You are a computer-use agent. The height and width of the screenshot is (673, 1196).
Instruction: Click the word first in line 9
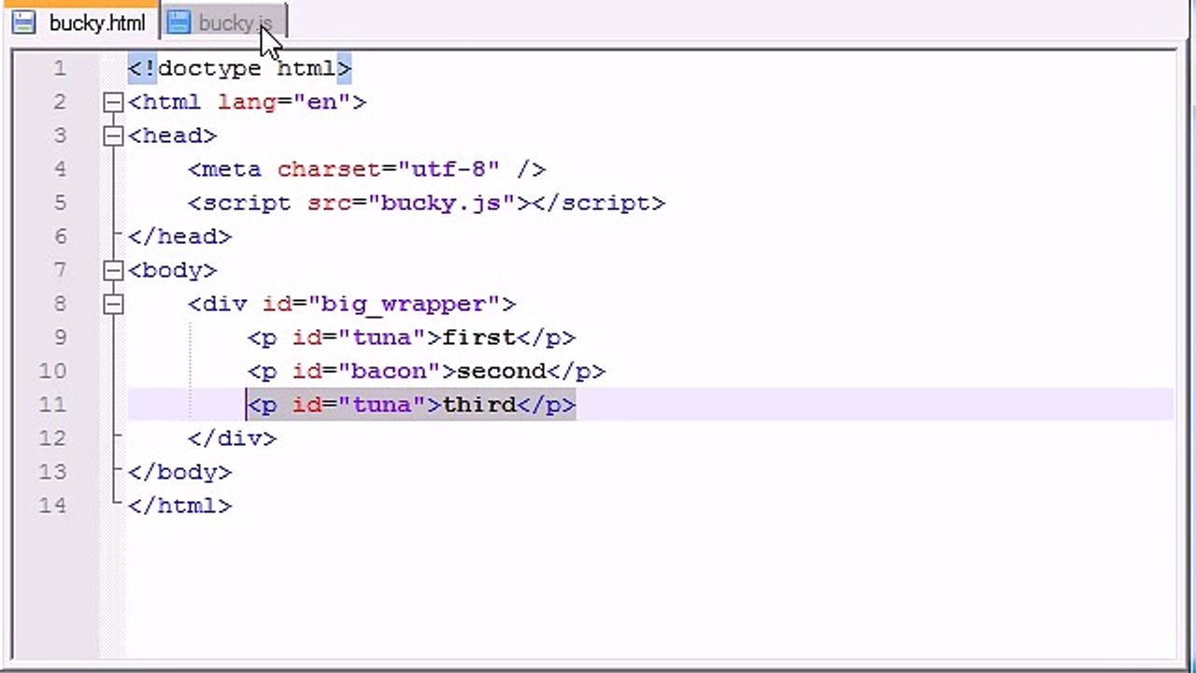point(478,337)
